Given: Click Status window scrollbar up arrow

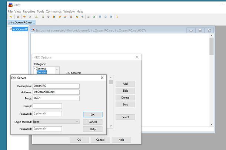Looking at the screenshot, I should [212, 36].
